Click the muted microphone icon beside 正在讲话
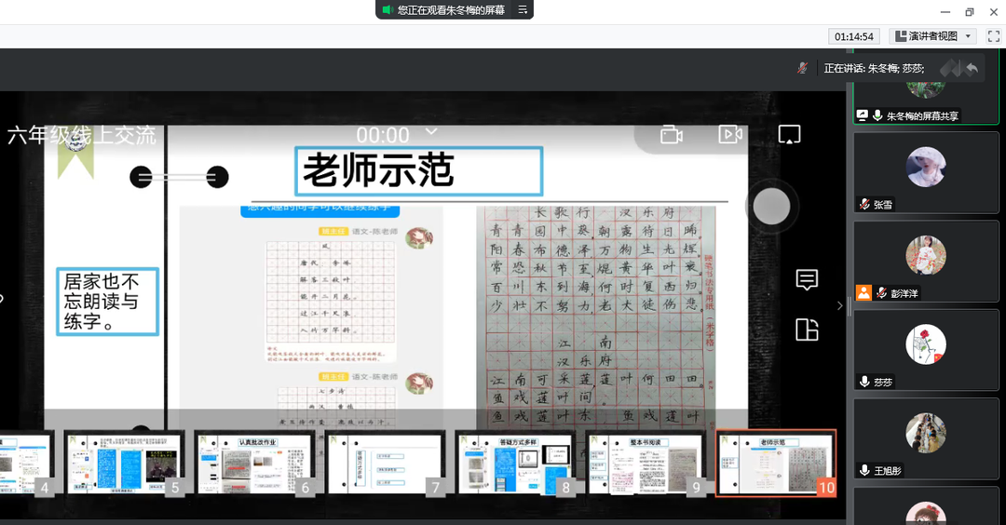The height and width of the screenshot is (525, 1006). pos(802,68)
